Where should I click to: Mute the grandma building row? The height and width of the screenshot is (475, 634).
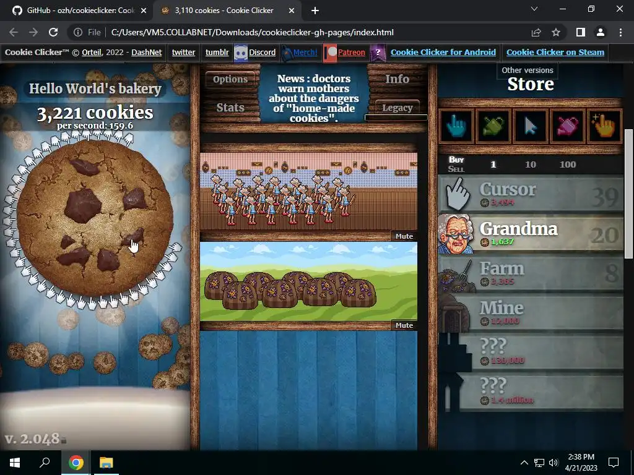click(x=404, y=236)
